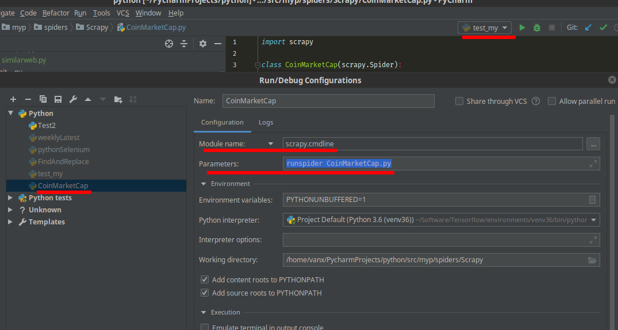Toggle Share through VCS checkbox
Viewport: 618px width, 330px height.
459,101
